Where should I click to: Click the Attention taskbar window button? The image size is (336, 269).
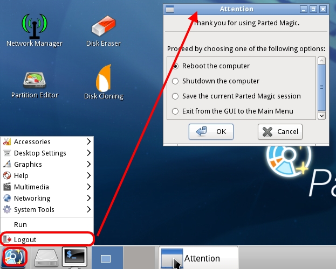click(x=198, y=258)
